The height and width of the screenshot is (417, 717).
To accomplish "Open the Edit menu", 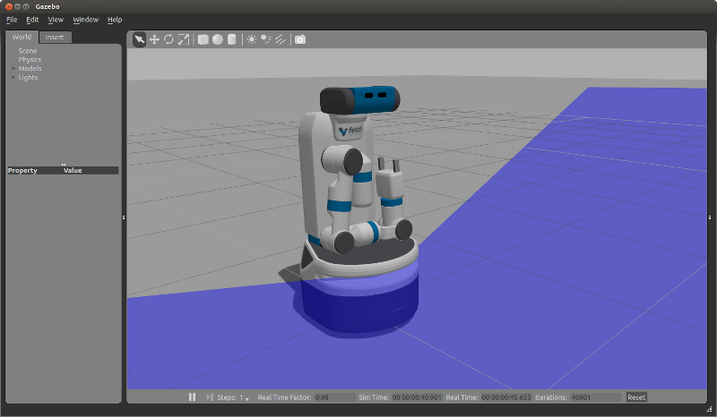I will (32, 20).
